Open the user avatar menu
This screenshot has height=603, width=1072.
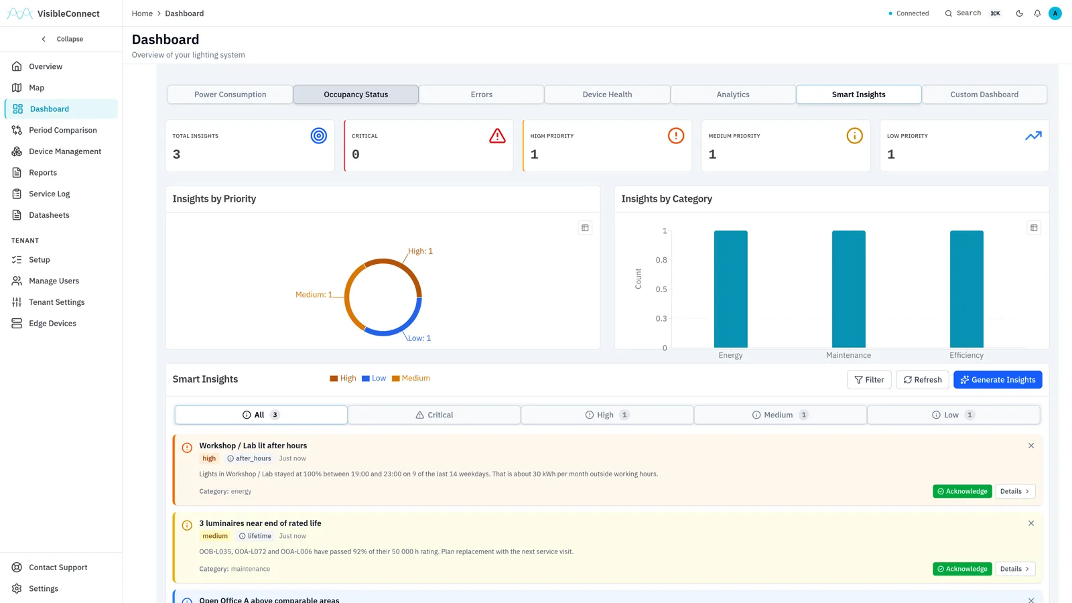tap(1055, 13)
